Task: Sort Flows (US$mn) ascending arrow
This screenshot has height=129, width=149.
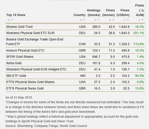Action: 125,20
